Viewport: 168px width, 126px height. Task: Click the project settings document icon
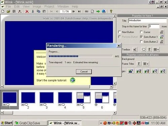[92, 11]
